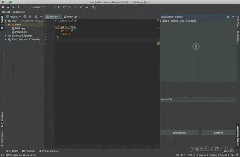Collapse all in Project panel
This screenshot has width=240, height=157.
tap(30, 16)
